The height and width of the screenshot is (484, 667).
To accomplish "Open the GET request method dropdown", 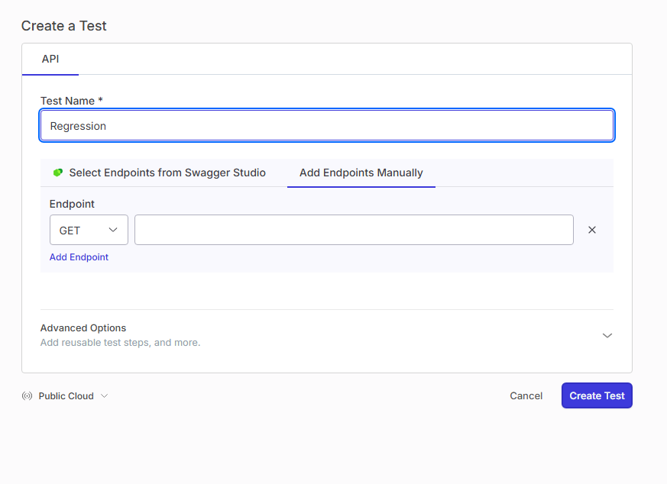I will (x=89, y=229).
